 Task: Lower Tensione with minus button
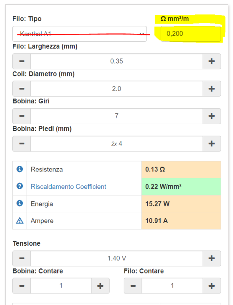click(x=21, y=258)
